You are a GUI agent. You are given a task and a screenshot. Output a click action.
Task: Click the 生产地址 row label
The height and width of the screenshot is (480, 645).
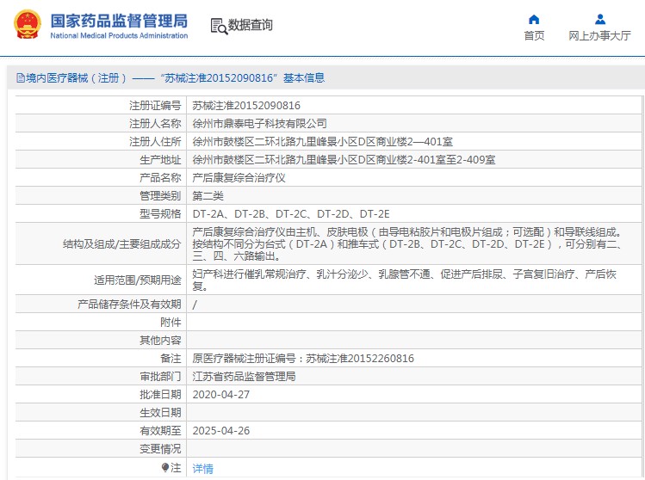pos(160,160)
